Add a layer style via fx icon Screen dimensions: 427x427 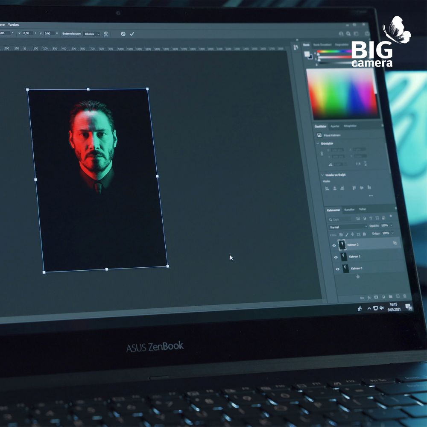369,298
